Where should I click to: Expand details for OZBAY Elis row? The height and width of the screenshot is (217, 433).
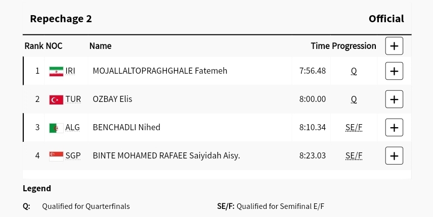[394, 99]
